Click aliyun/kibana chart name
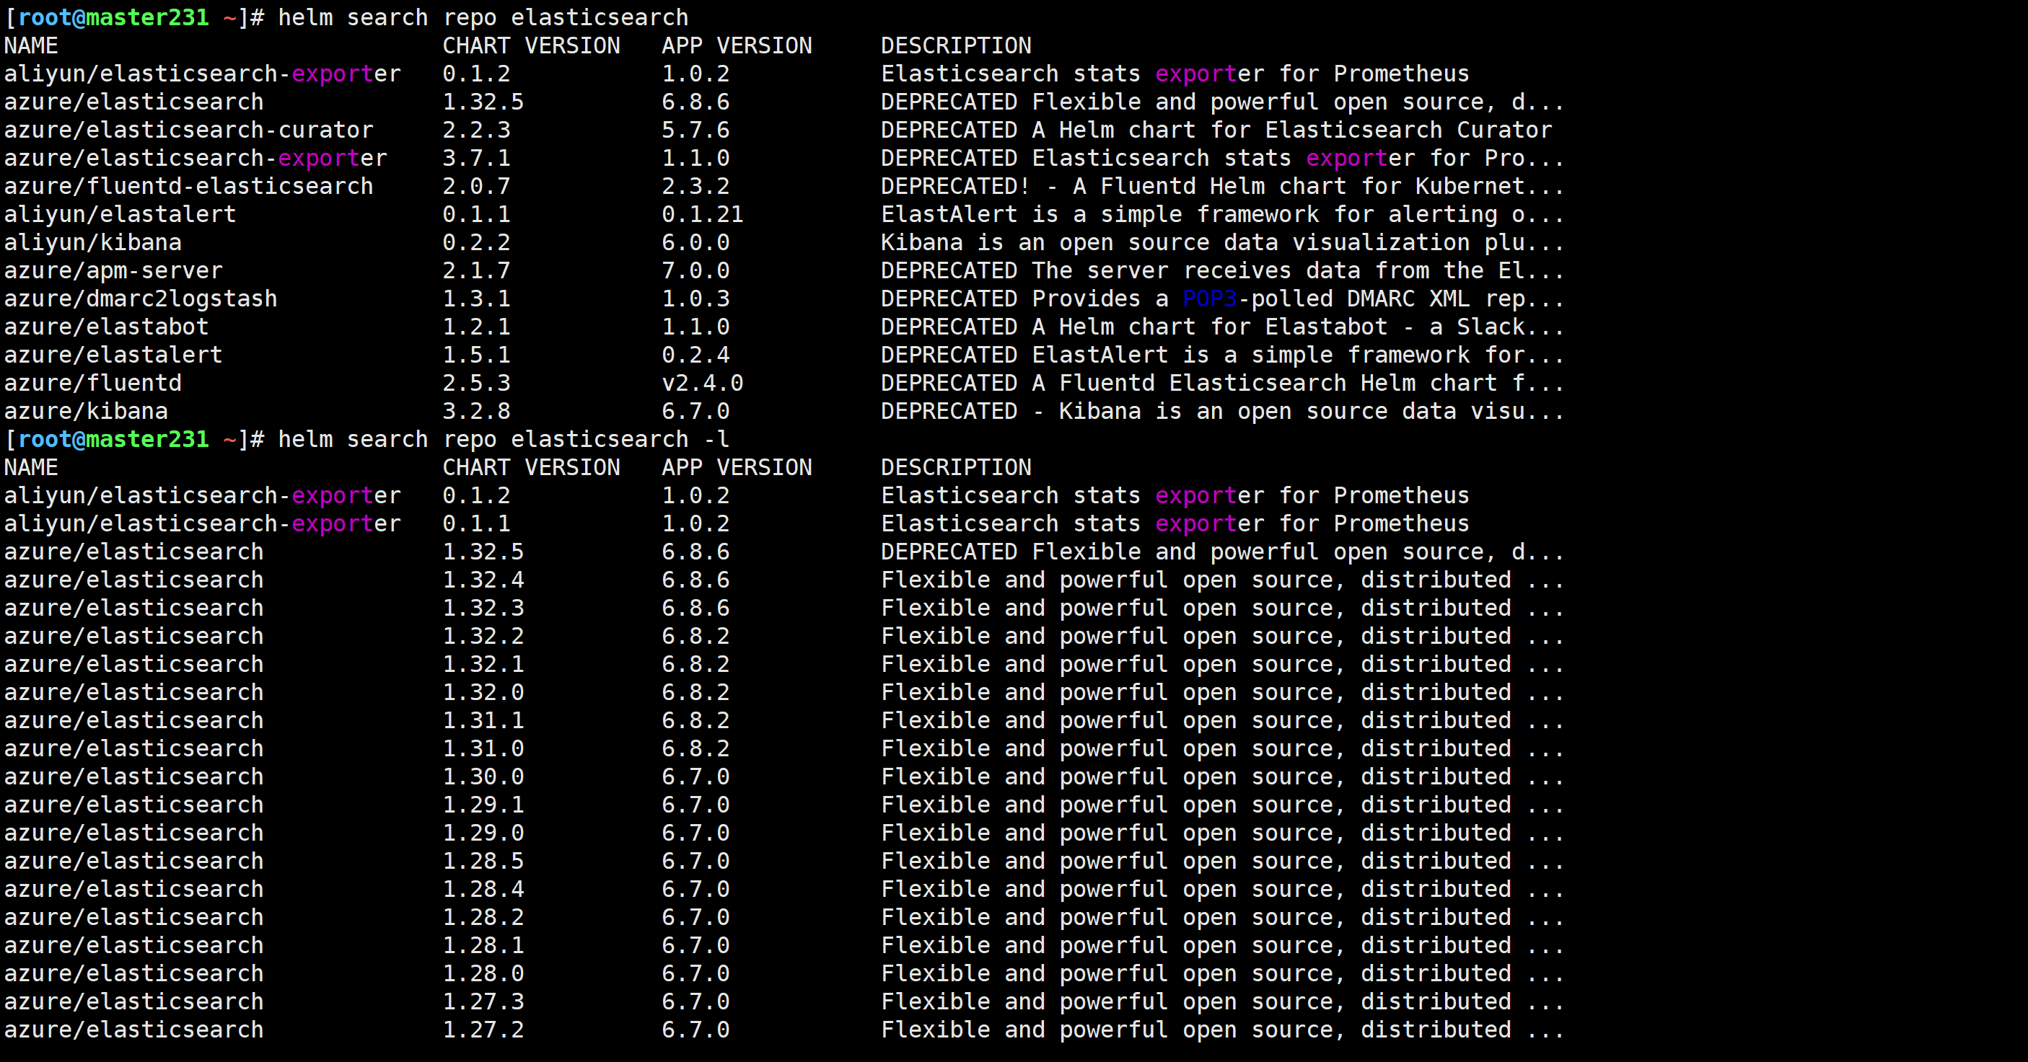2028x1062 pixels. pyautogui.click(x=93, y=242)
